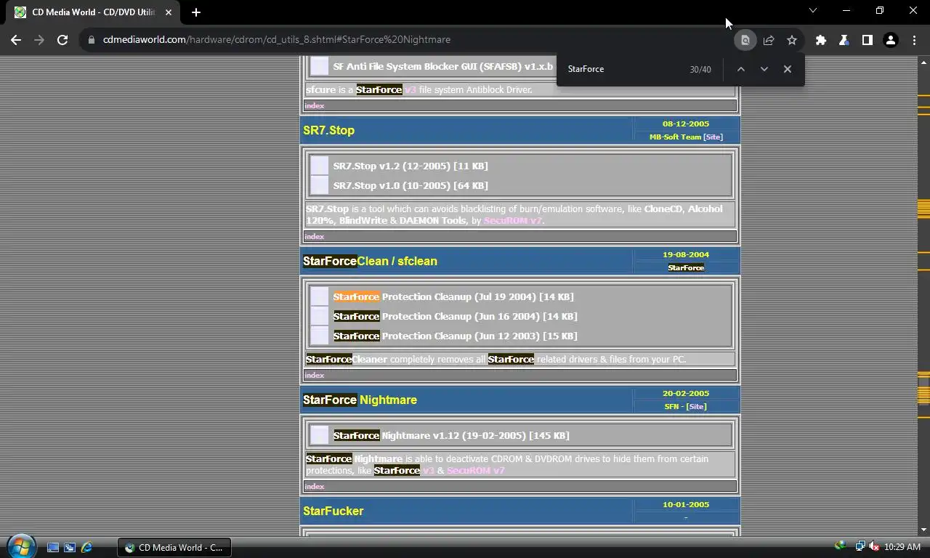Open the tab search chevron
Viewport: 930px width, 558px height.
coord(813,10)
